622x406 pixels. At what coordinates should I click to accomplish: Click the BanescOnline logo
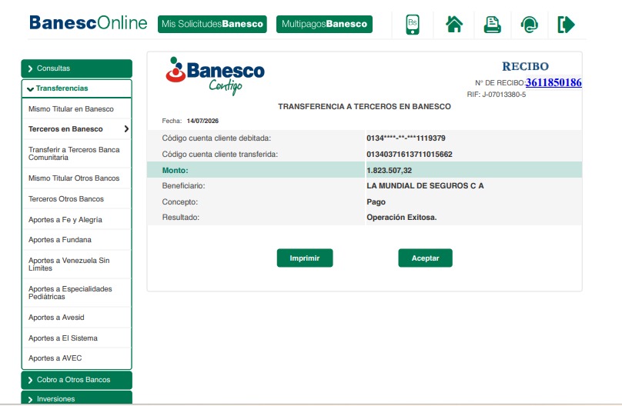(88, 23)
